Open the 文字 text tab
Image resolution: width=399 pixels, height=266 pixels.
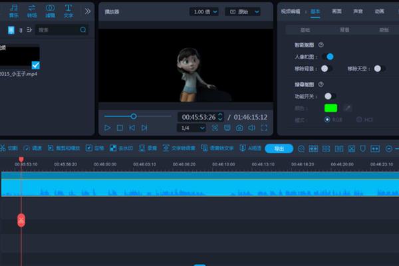tap(68, 11)
